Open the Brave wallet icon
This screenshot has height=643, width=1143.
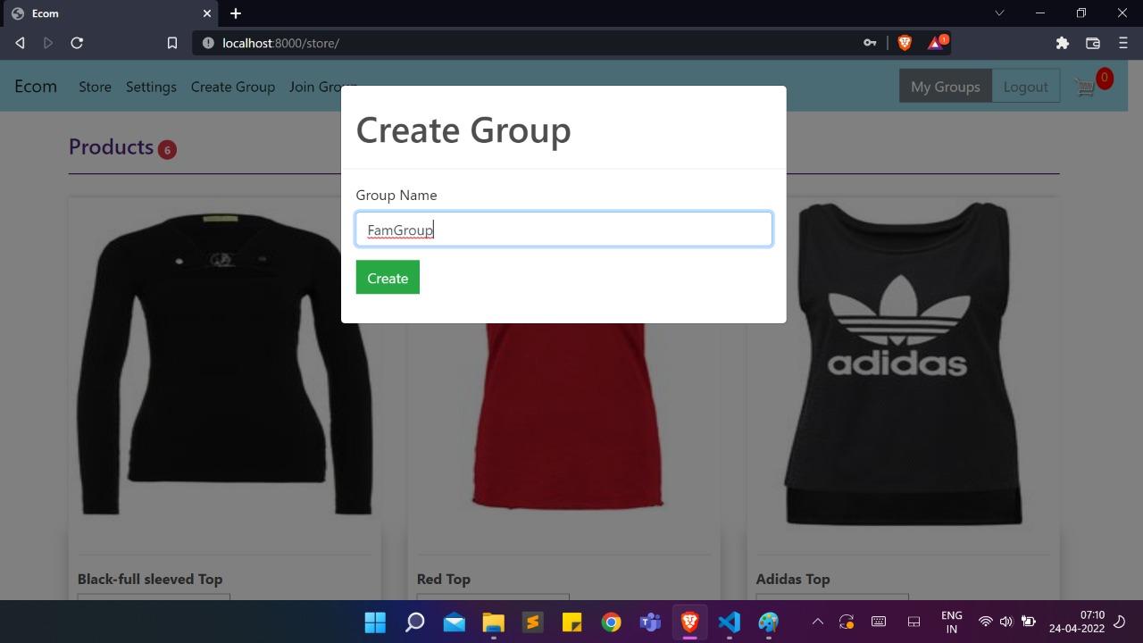click(x=1092, y=43)
